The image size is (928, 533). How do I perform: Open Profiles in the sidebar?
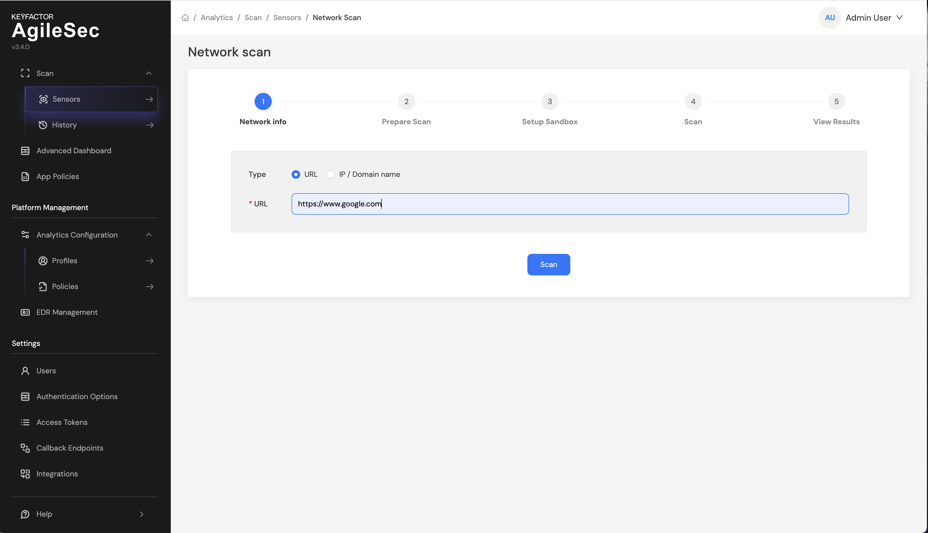tap(65, 261)
